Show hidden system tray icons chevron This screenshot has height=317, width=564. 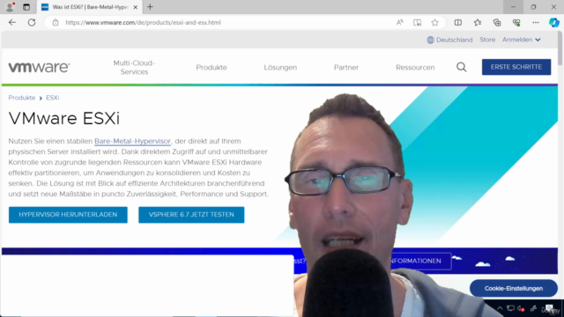(500, 308)
